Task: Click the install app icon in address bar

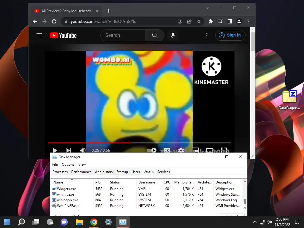Action: coord(180,21)
